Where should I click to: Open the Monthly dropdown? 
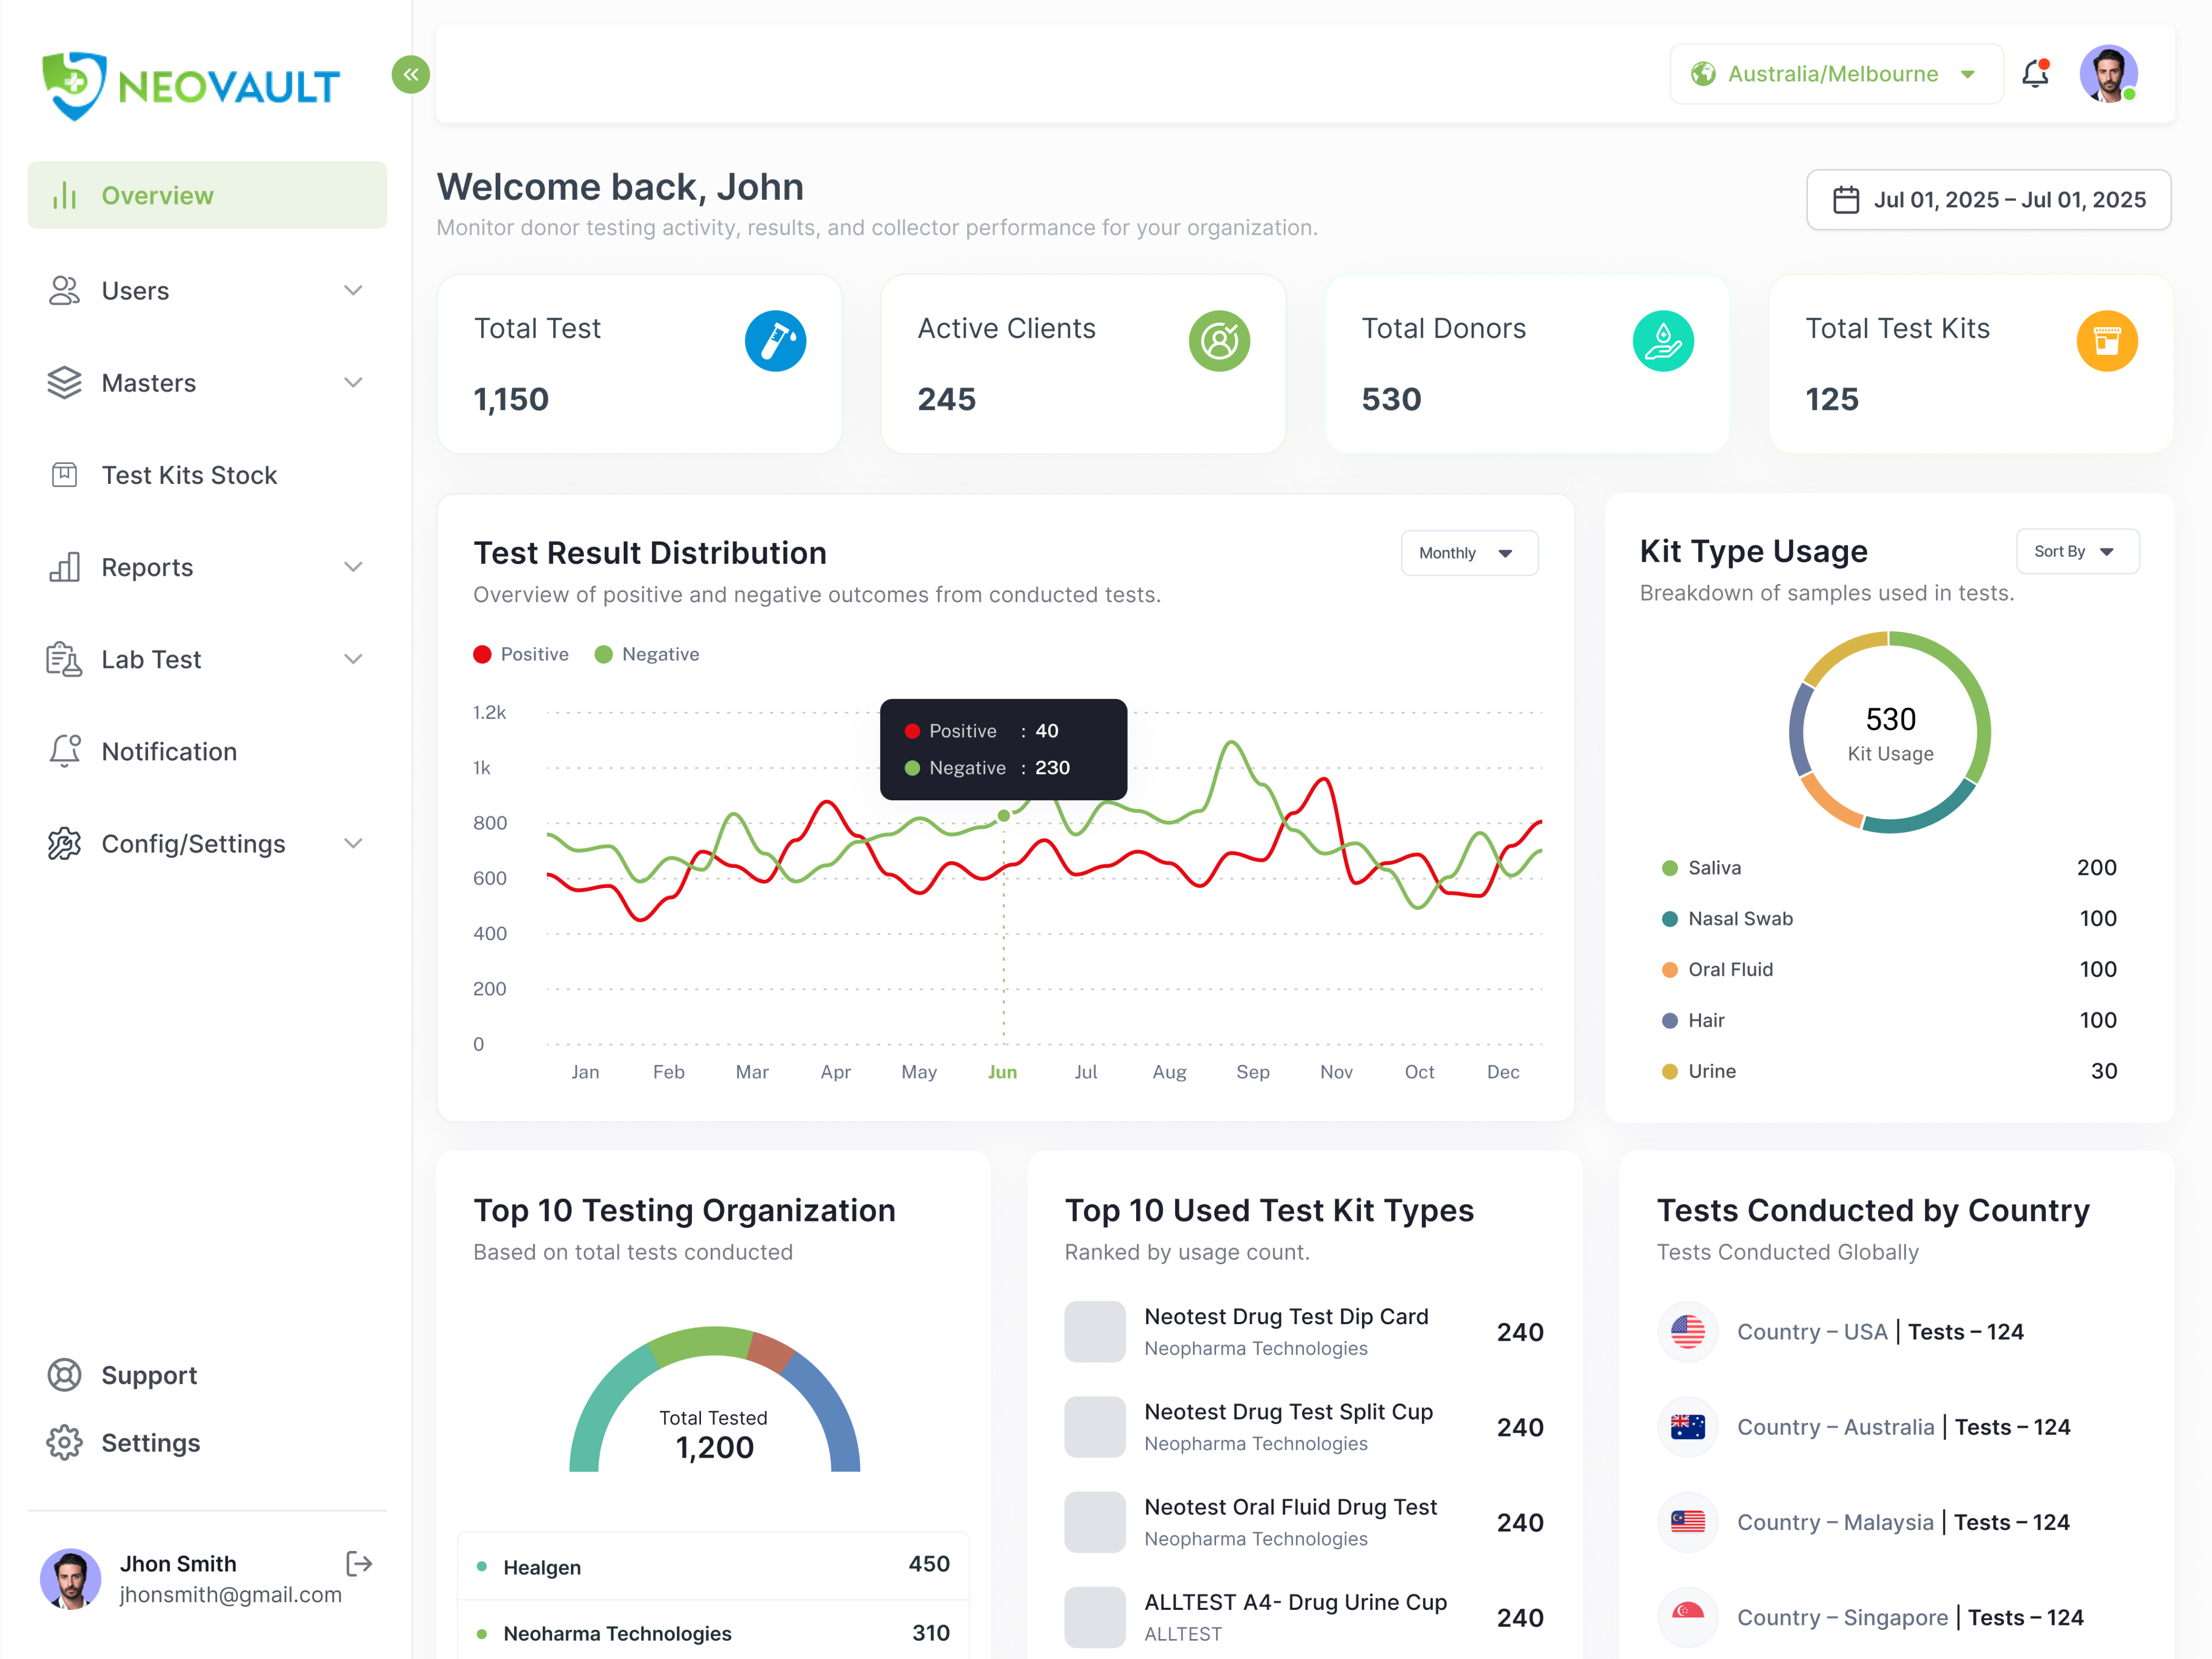(1468, 552)
